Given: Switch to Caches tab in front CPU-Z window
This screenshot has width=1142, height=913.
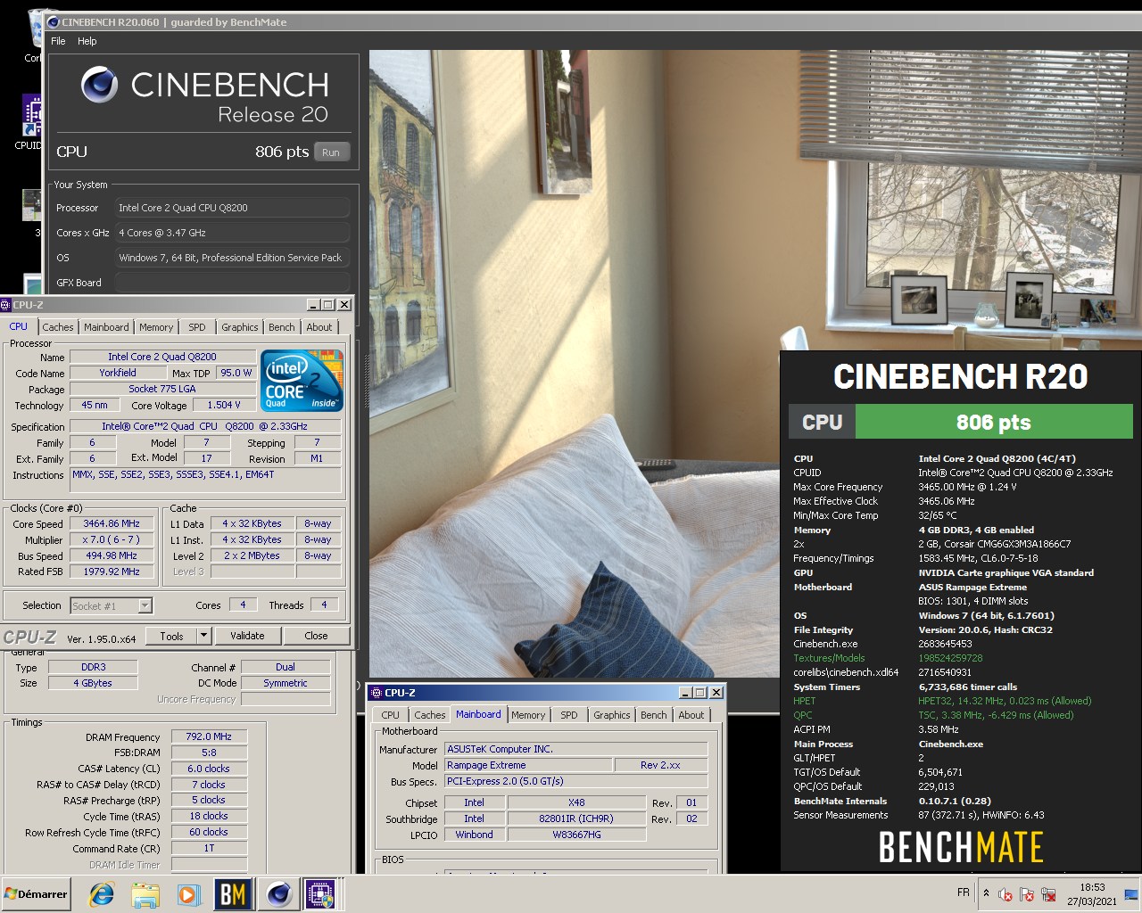Looking at the screenshot, I should [x=58, y=327].
